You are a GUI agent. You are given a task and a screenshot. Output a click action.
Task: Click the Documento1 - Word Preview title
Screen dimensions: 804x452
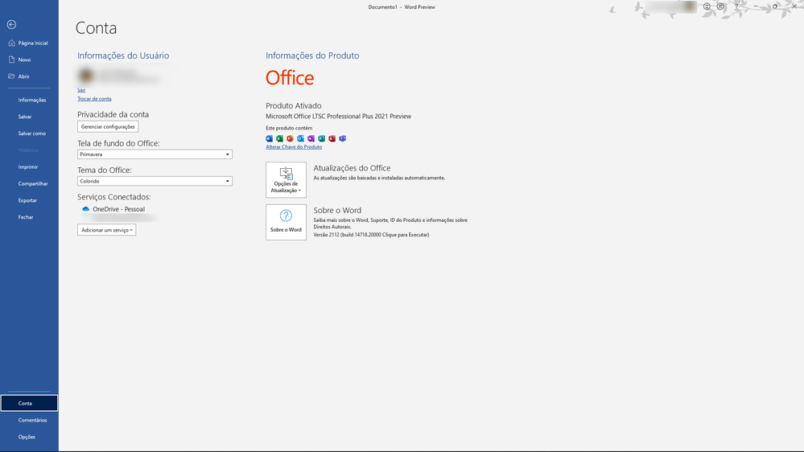point(402,7)
